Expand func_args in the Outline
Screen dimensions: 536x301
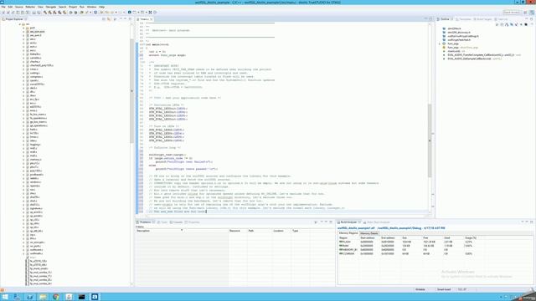click(x=440, y=43)
